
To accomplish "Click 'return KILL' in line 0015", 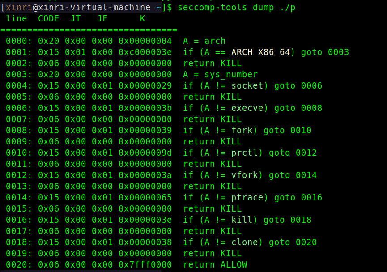I will (213, 208).
